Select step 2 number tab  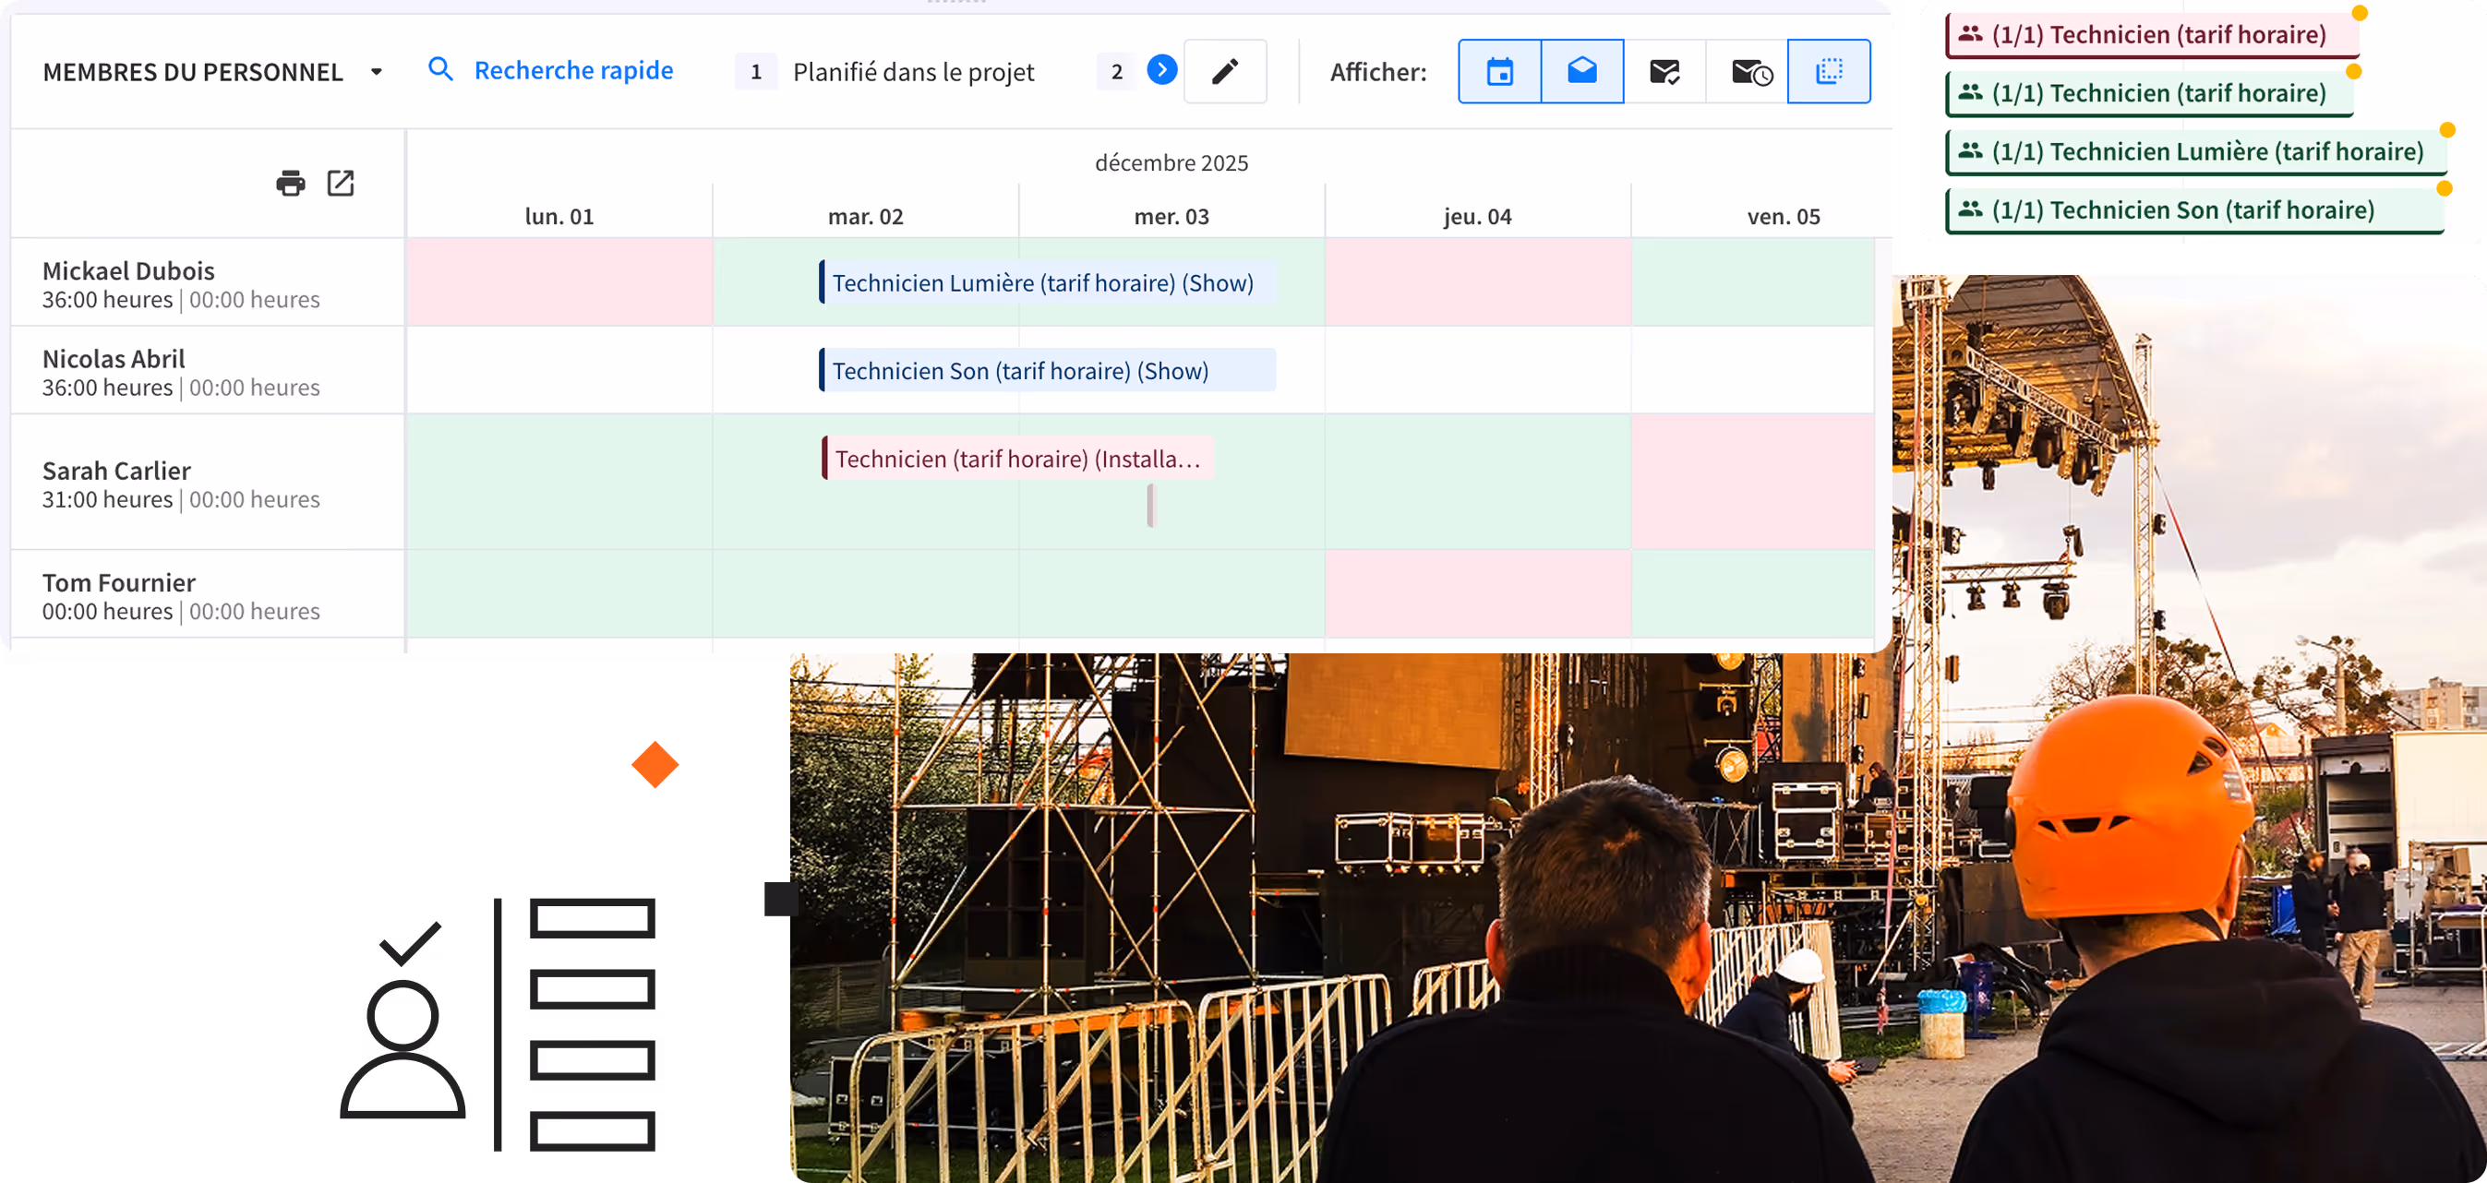1117,71
